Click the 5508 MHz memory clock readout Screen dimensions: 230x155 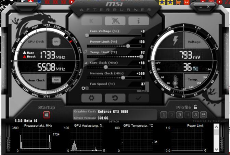point(51,67)
